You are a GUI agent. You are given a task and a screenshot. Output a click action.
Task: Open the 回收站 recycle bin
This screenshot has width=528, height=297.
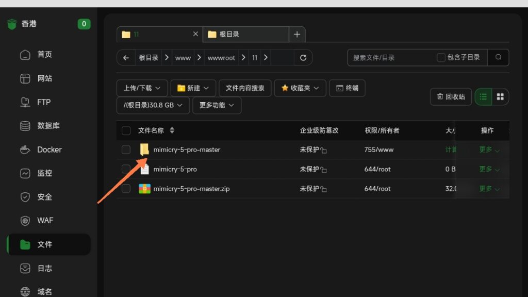coord(451,97)
